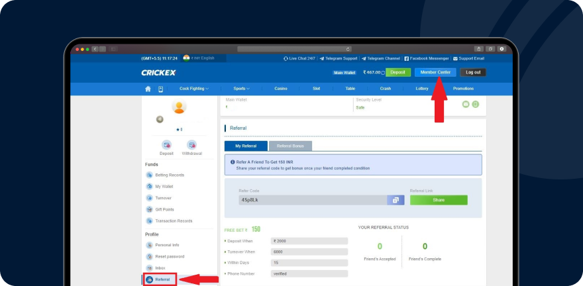The height and width of the screenshot is (286, 583).
Task: Click the Transaction Records icon
Action: (150, 221)
